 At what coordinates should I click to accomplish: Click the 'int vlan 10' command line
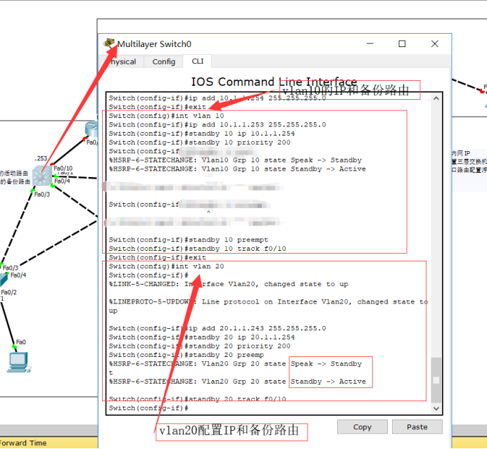(166, 116)
